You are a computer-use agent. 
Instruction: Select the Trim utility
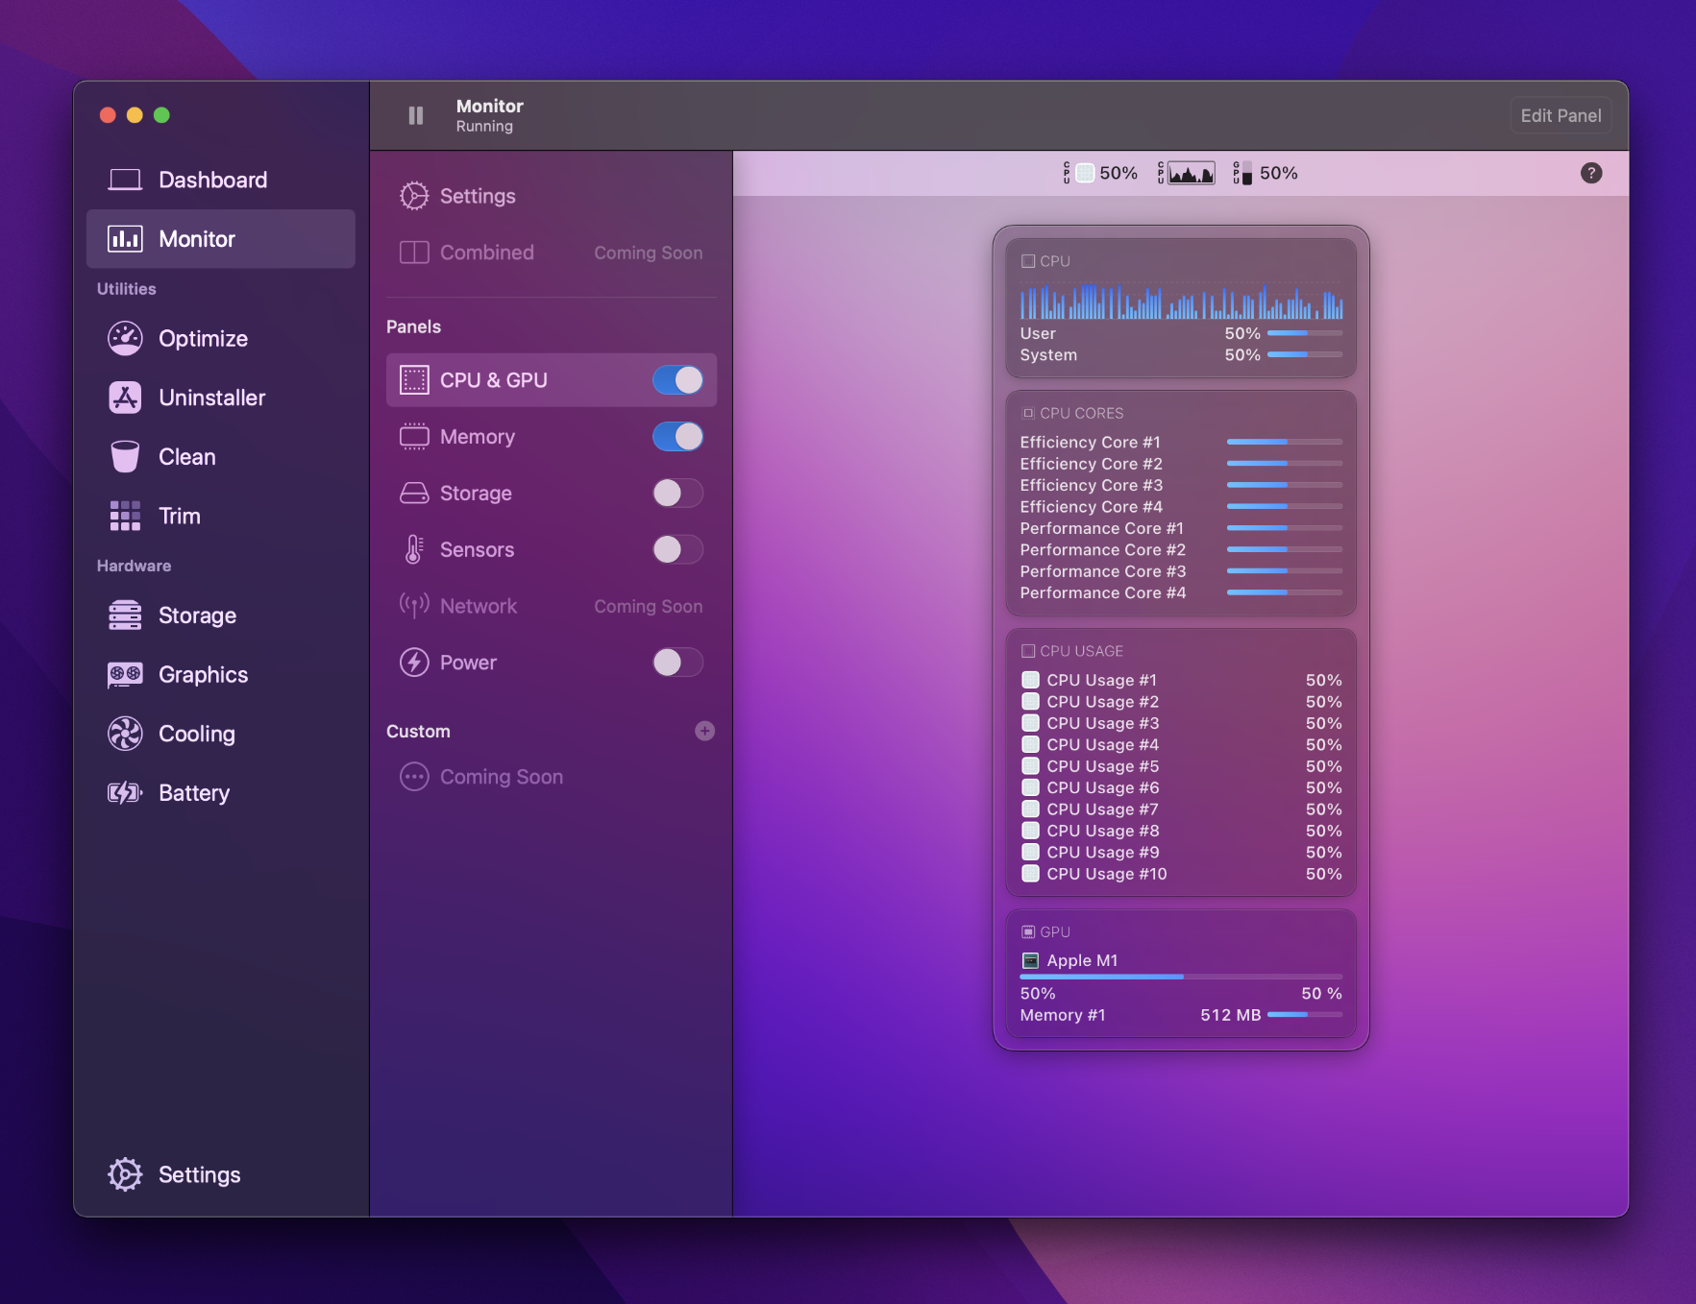click(x=179, y=516)
